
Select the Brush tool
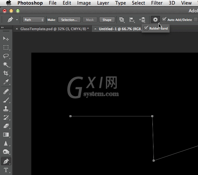(6, 100)
